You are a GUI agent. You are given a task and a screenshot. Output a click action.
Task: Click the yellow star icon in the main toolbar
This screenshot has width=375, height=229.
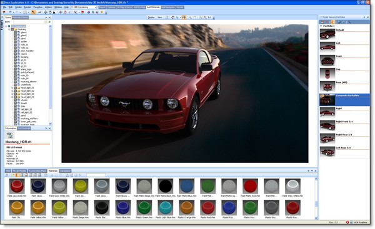tap(101, 12)
